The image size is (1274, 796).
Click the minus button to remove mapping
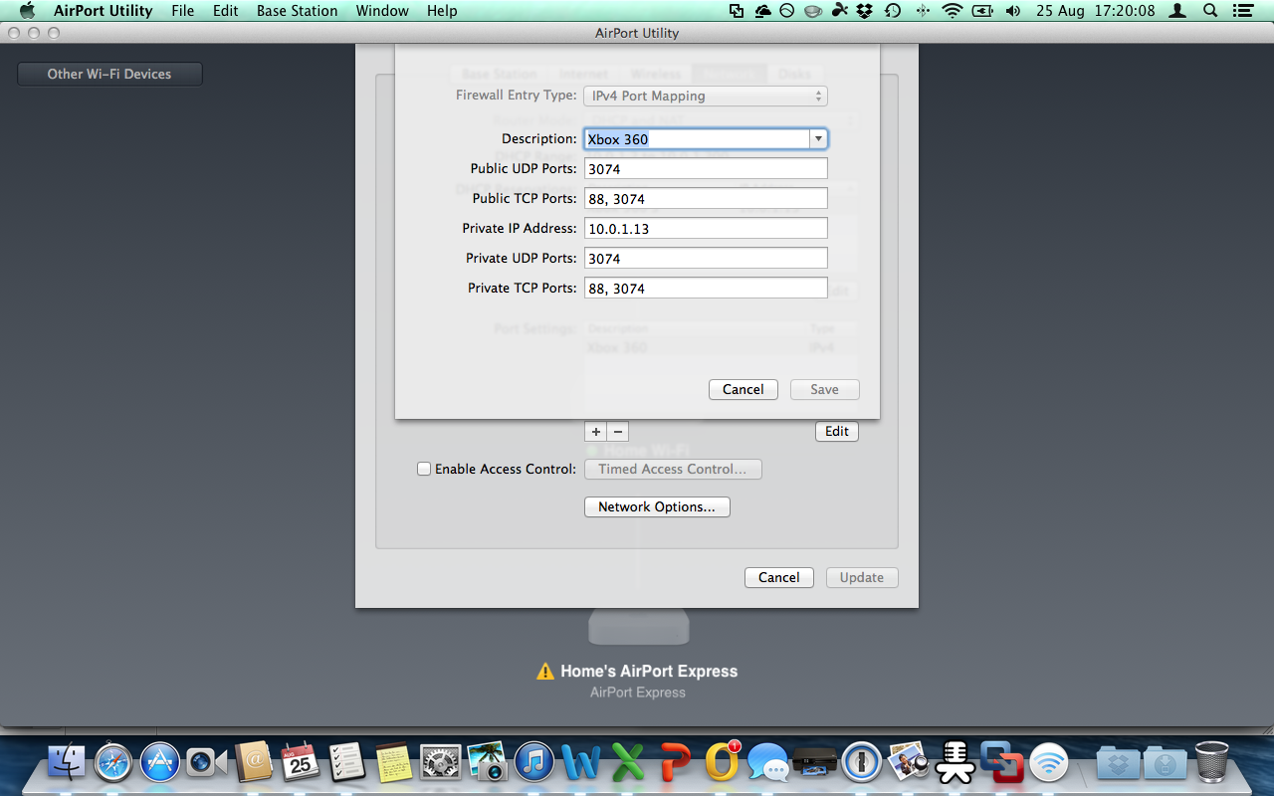(x=618, y=432)
